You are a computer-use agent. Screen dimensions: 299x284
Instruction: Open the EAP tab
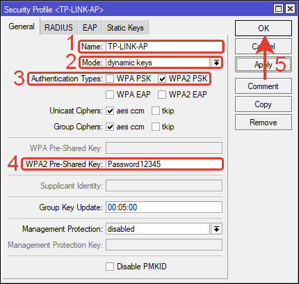point(90,28)
